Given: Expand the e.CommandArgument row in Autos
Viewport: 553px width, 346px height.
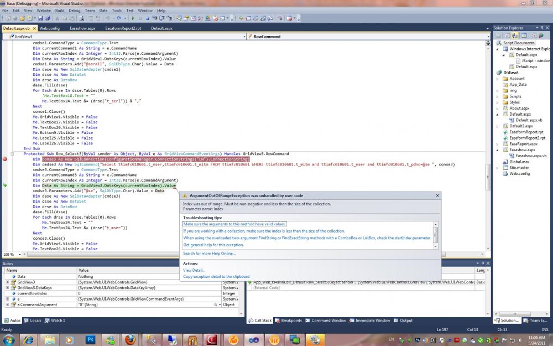Looking at the screenshot, I should coord(7,304).
